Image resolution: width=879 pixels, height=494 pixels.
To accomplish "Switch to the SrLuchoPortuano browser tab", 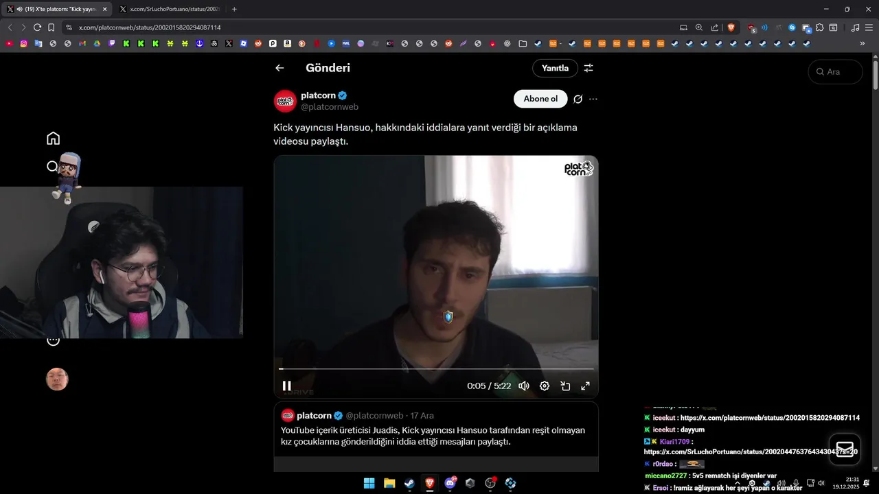I will [x=172, y=9].
